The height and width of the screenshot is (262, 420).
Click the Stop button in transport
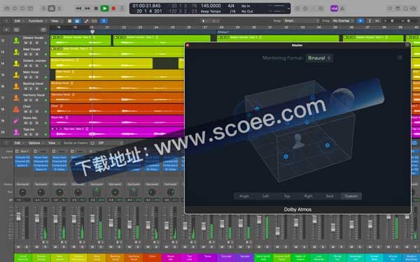[x=96, y=8]
